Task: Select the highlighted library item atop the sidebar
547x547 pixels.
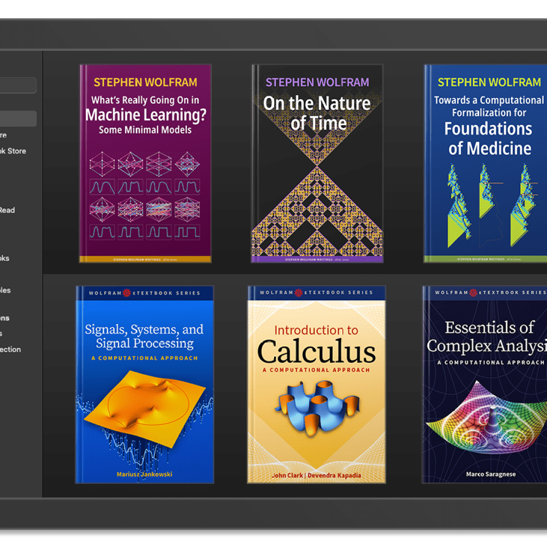Action: [x=16, y=118]
